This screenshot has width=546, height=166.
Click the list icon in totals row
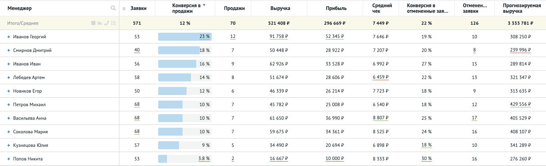point(113,23)
